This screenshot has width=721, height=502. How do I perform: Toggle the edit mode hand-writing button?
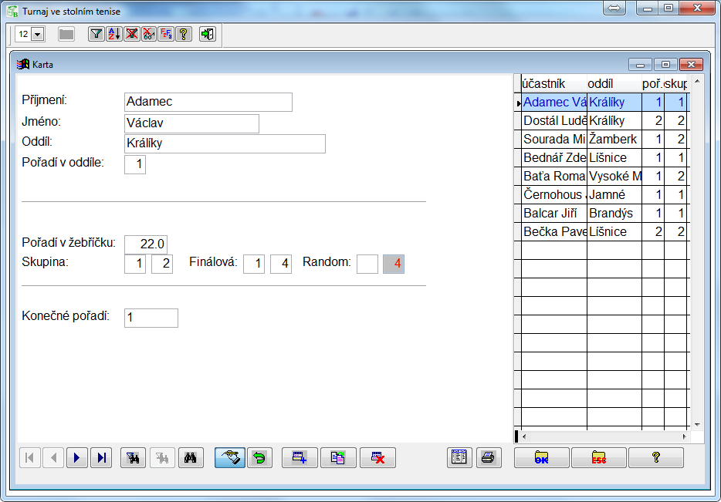coord(229,457)
